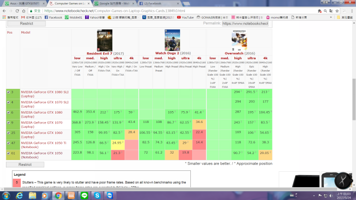Open the Gmail bookmark
This screenshot has width=356, height=200.
tap(31, 17)
